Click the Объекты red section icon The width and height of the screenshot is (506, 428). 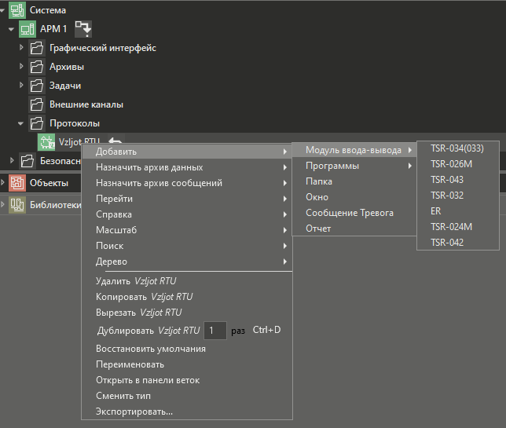(17, 183)
